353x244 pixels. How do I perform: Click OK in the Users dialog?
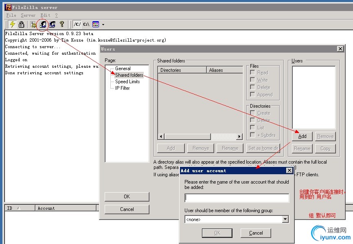(x=127, y=197)
